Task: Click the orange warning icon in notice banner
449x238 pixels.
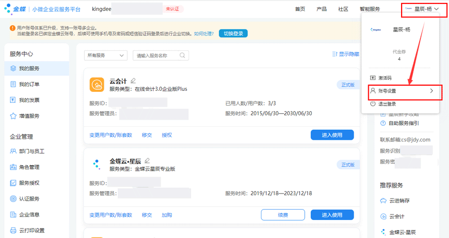Action: pyautogui.click(x=12, y=28)
